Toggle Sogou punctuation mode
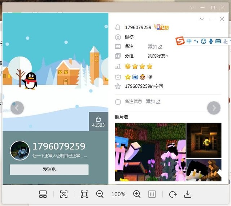The image size is (231, 206). pos(196,41)
